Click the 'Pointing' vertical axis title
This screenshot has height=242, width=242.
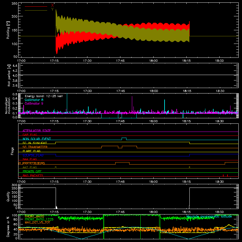pos(8,30)
